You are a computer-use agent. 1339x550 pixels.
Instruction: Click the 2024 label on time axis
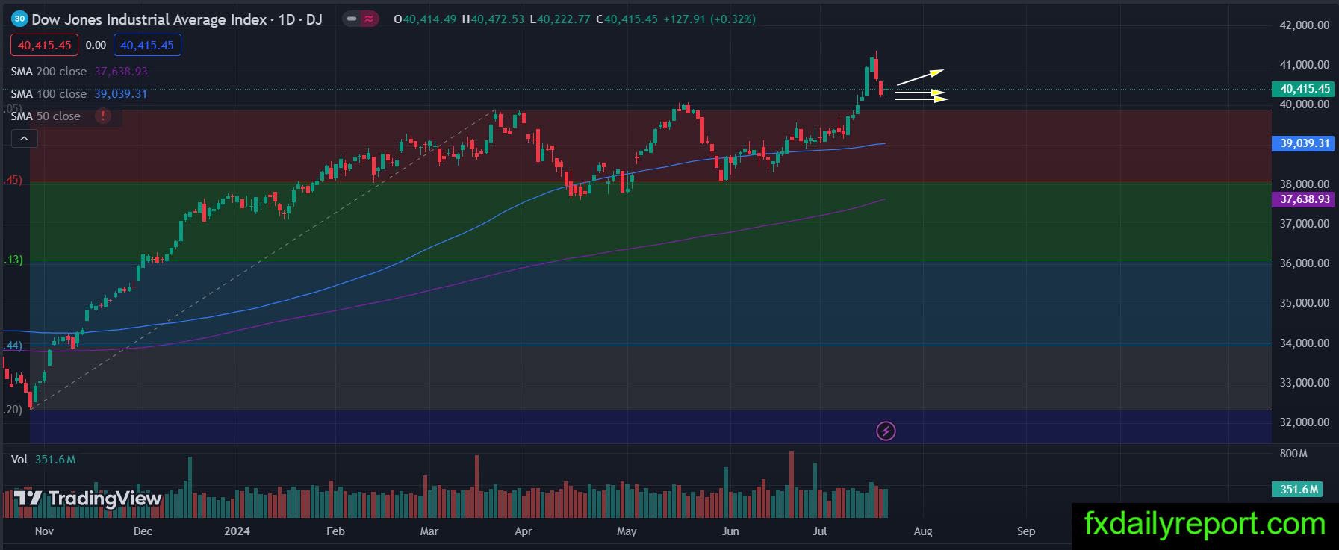tap(237, 531)
